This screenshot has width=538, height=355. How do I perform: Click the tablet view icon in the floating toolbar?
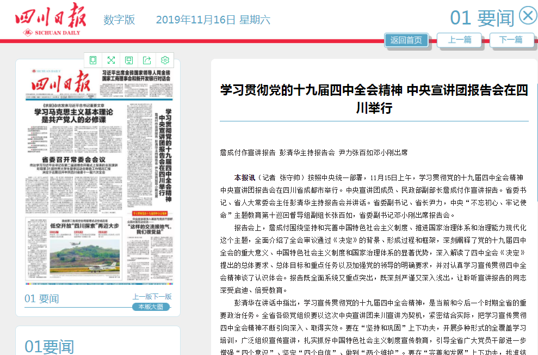pyautogui.click(x=93, y=60)
